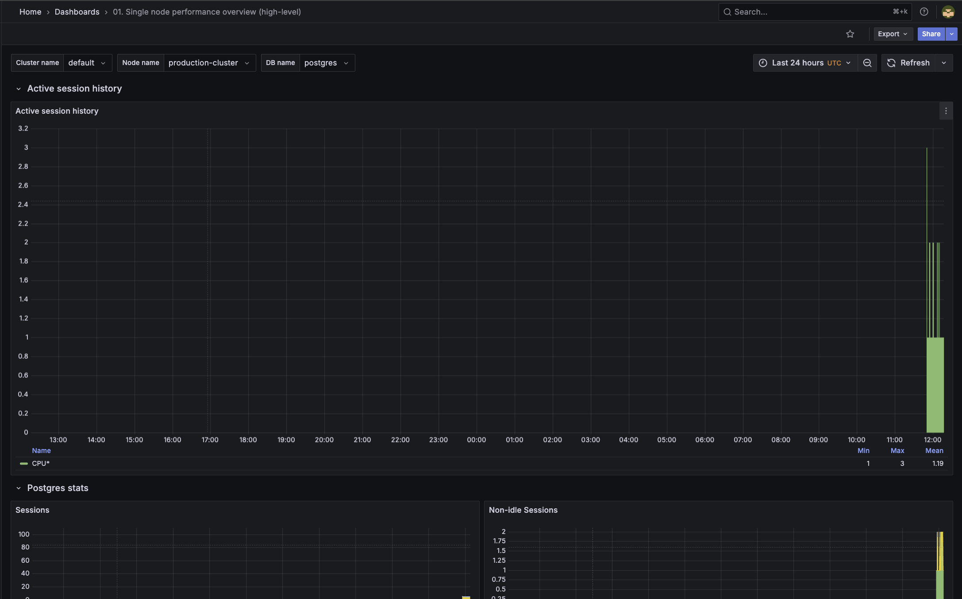Toggle the CPU* series in the legend
Viewport: 962px width, 599px height.
41,463
